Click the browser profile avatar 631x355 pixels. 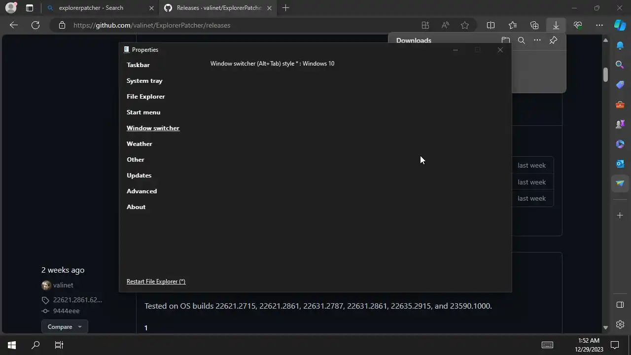[x=10, y=8]
